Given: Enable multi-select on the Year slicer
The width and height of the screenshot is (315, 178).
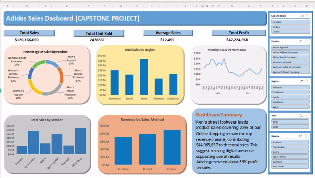Looking at the screenshot, I should pyautogui.click(x=301, y=116).
